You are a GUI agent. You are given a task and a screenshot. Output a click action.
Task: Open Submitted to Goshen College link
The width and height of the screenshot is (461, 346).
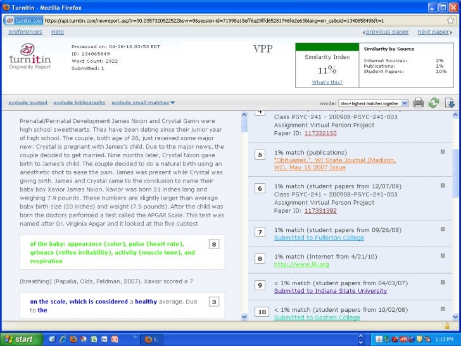317,317
